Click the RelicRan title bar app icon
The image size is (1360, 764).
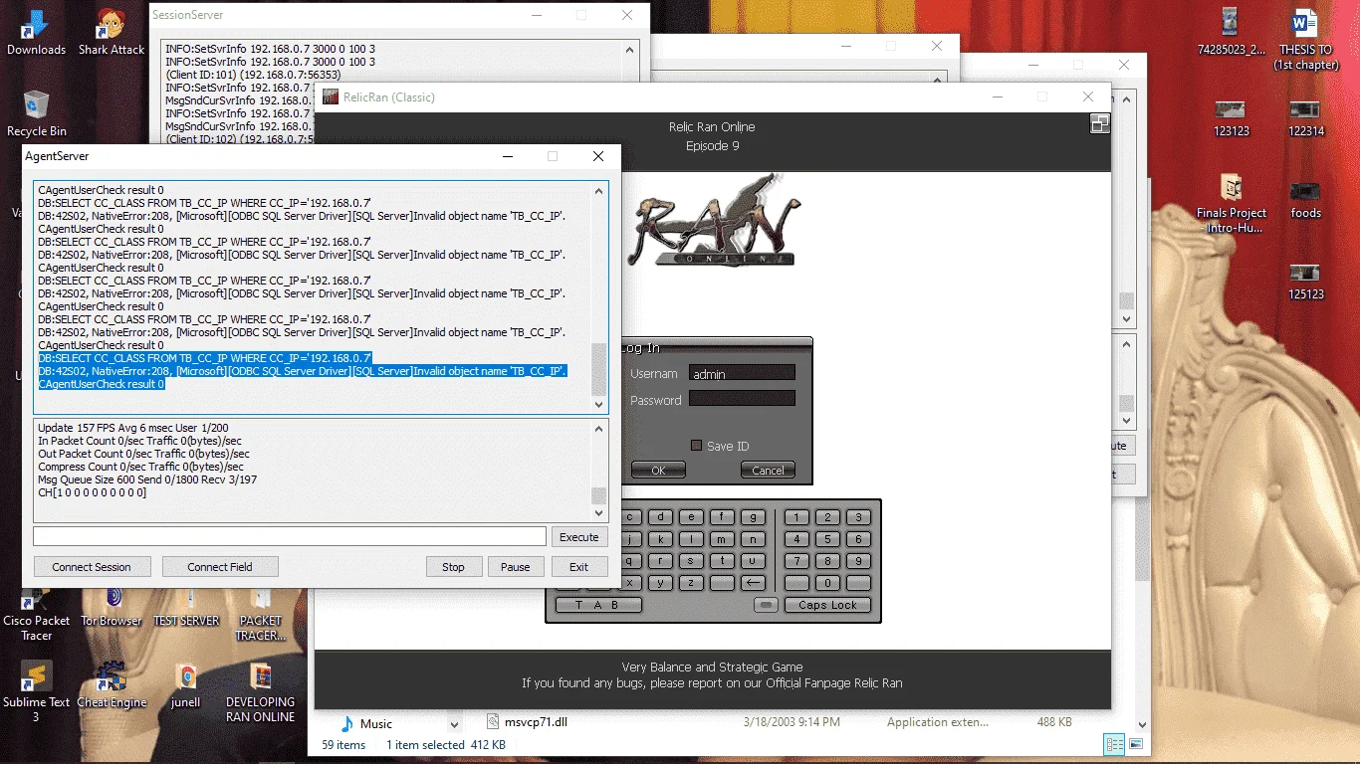click(331, 96)
